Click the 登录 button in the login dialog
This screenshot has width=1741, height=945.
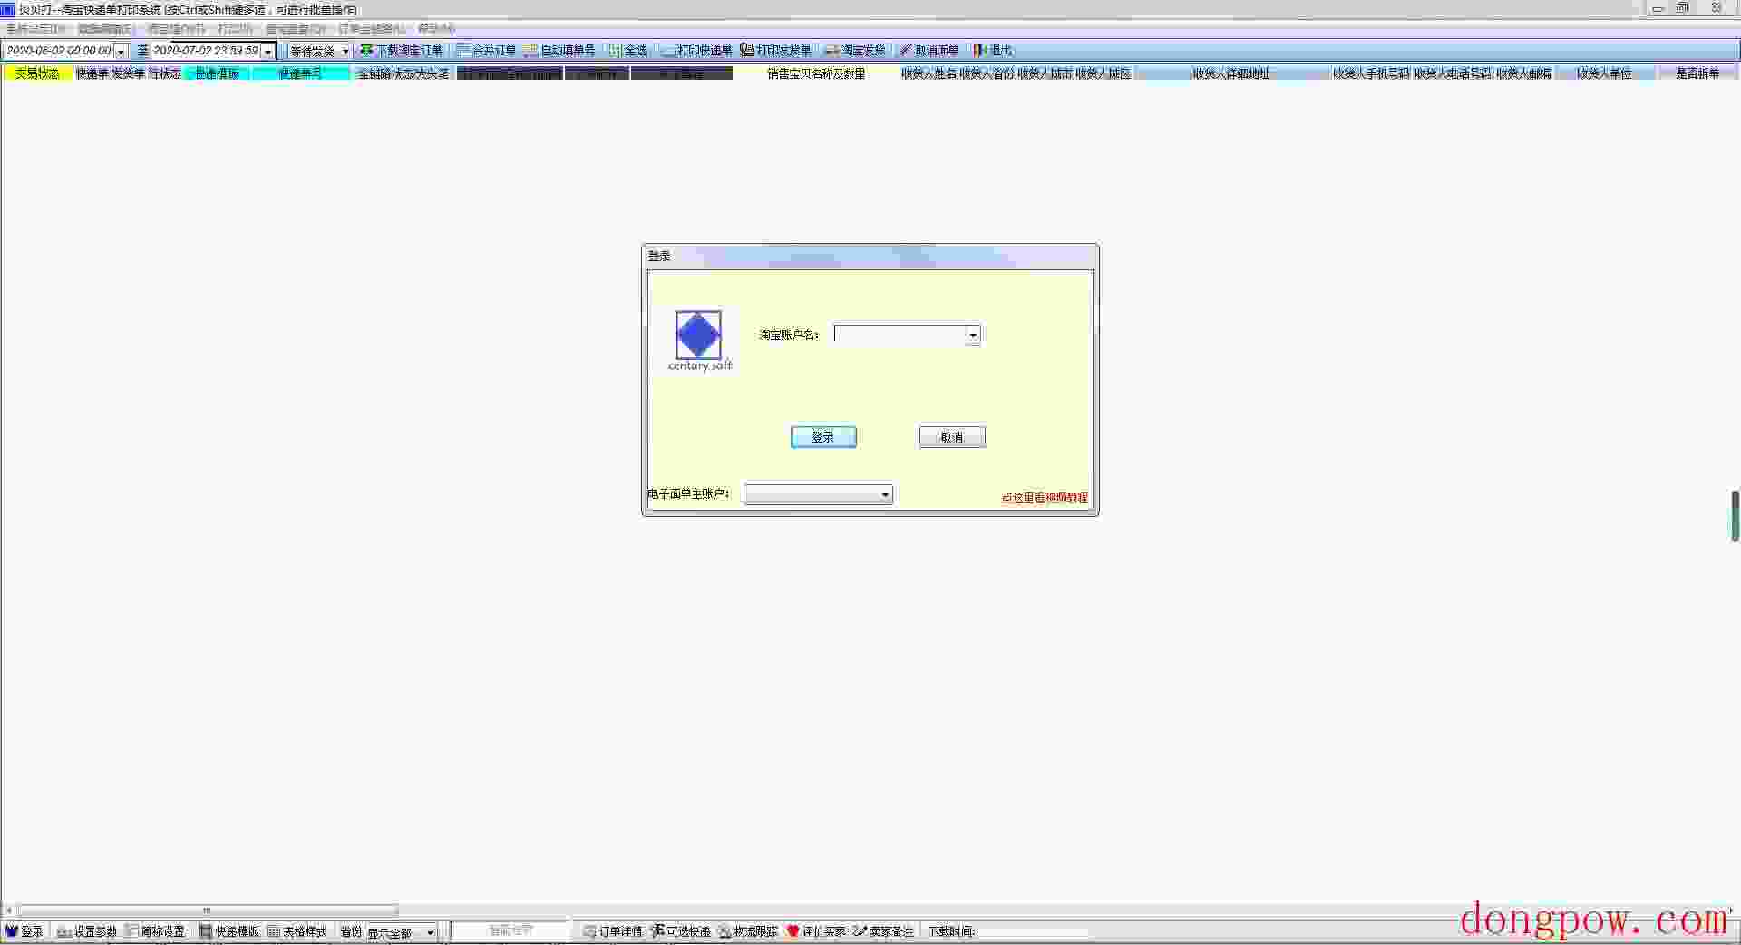pos(823,437)
